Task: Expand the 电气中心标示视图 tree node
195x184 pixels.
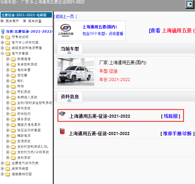Action: pyautogui.click(x=2, y=42)
